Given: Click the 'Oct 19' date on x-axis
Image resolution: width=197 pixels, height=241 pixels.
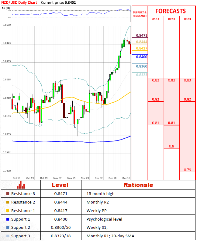Looking at the screenshot, I should point(30,178).
